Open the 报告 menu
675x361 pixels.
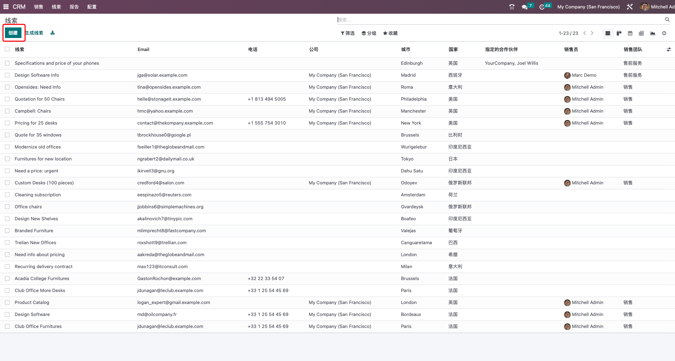[74, 7]
